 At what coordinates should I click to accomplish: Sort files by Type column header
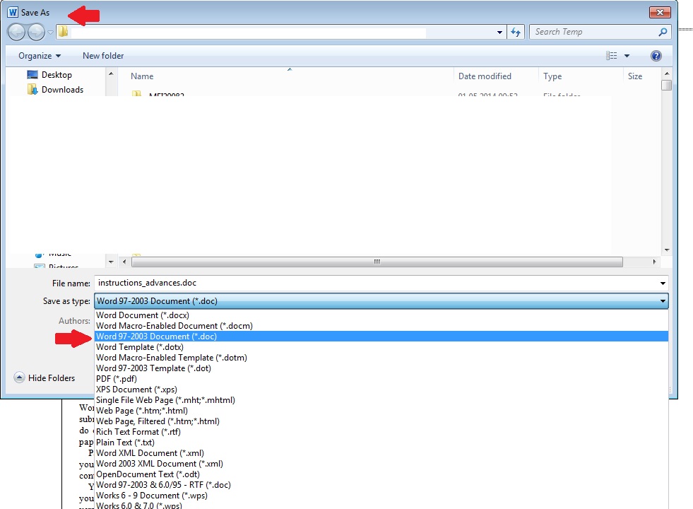coord(552,76)
